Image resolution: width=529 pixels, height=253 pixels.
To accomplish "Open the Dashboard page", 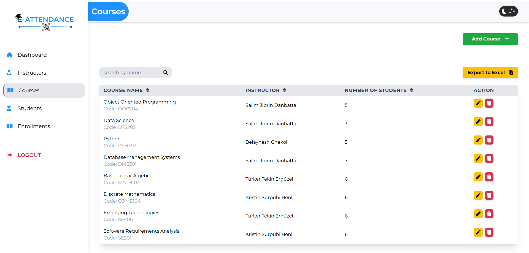I will pyautogui.click(x=32, y=55).
